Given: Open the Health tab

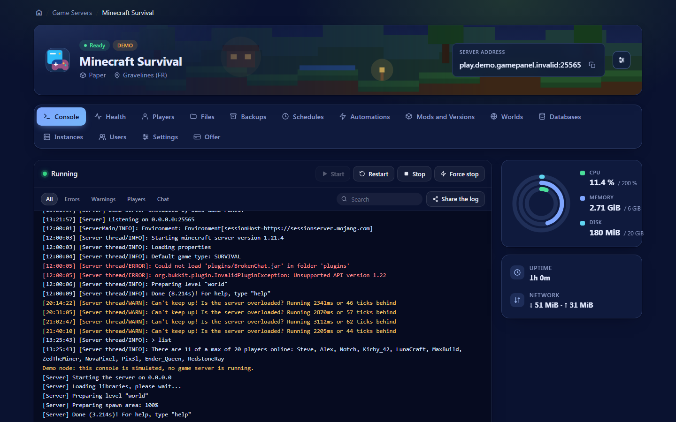Looking at the screenshot, I should click(x=110, y=117).
